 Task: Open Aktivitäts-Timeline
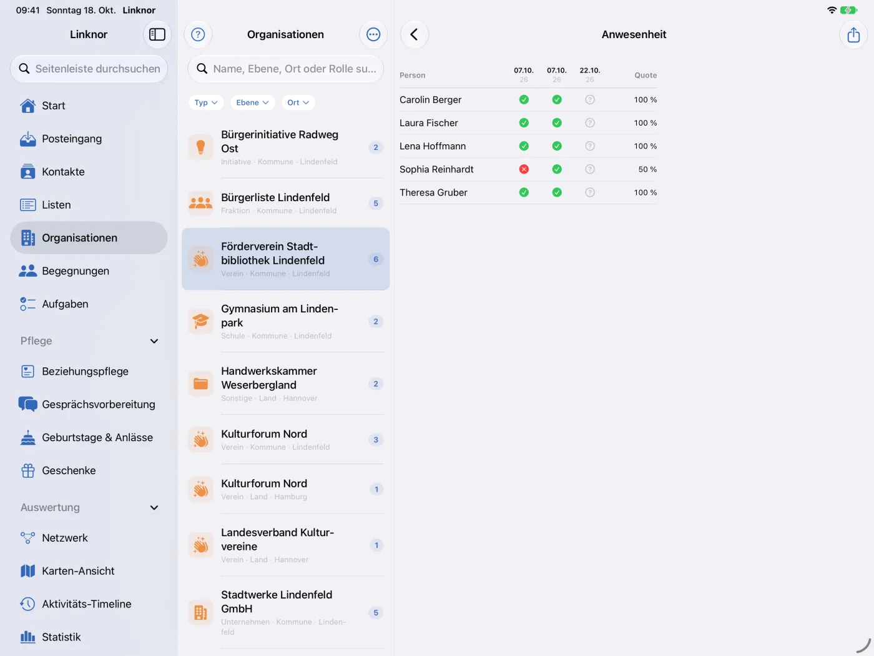[89, 604]
